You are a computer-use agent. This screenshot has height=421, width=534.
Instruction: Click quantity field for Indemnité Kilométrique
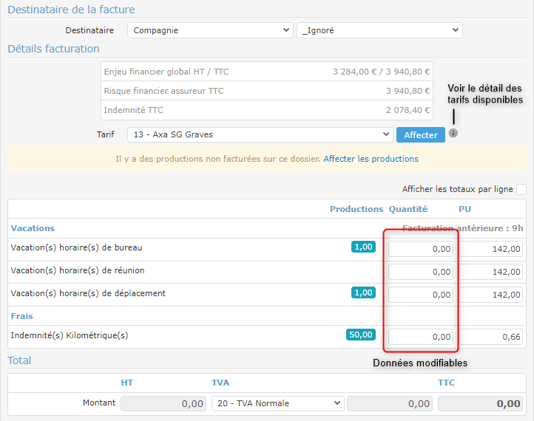421,337
